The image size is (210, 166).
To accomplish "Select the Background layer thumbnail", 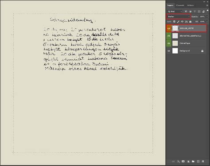I will click(x=175, y=51).
